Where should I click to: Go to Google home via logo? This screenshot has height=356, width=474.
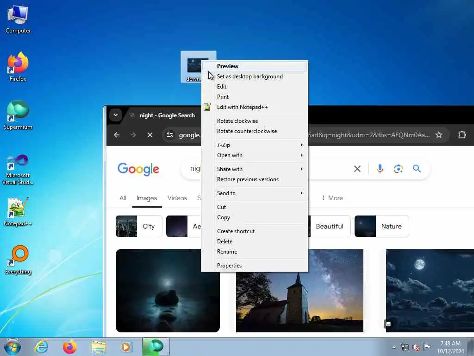[x=138, y=169]
